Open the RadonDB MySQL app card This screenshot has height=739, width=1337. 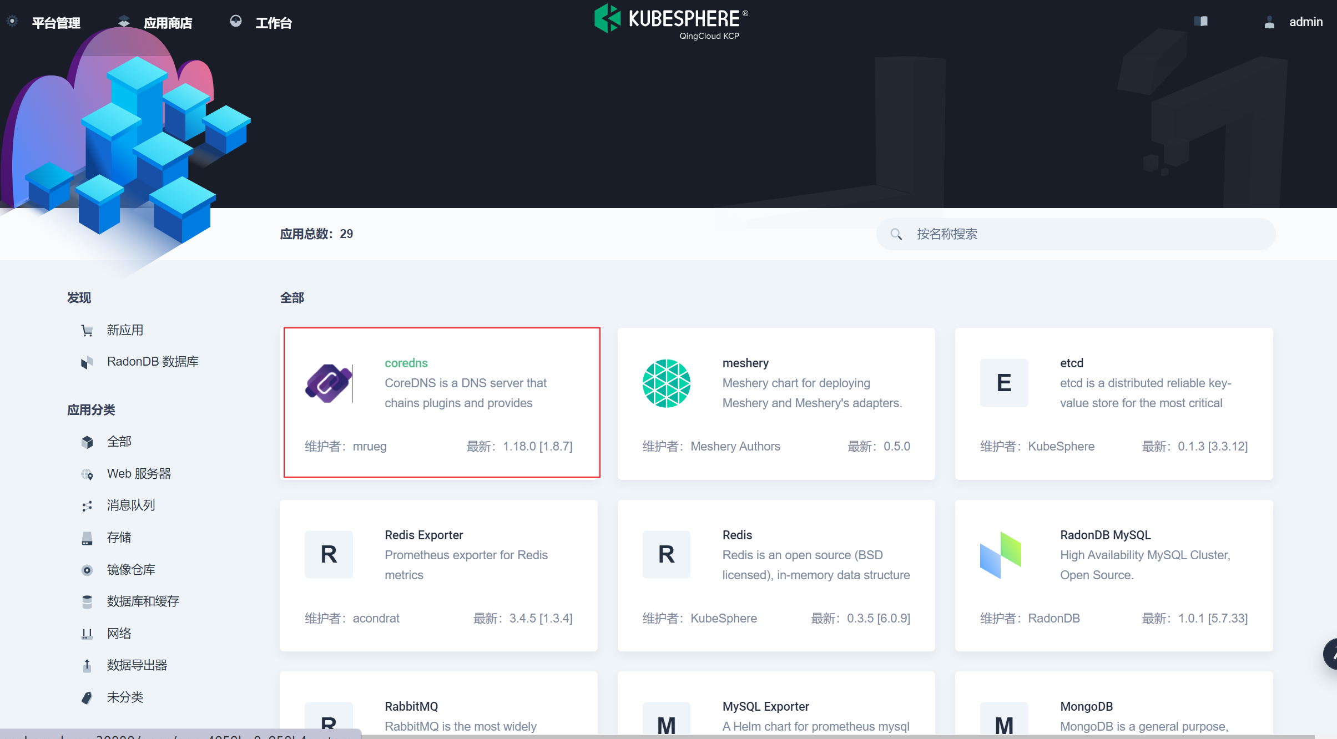[1114, 576]
